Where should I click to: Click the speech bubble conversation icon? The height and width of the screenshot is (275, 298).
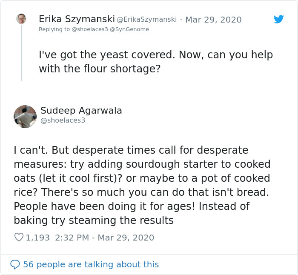[15, 264]
